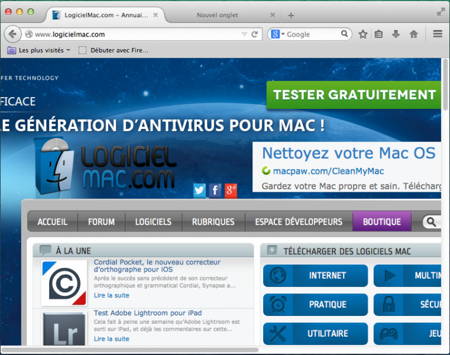Switch to the Nouvel onglet tab
Screen dimensions: 450x355
coord(217,15)
